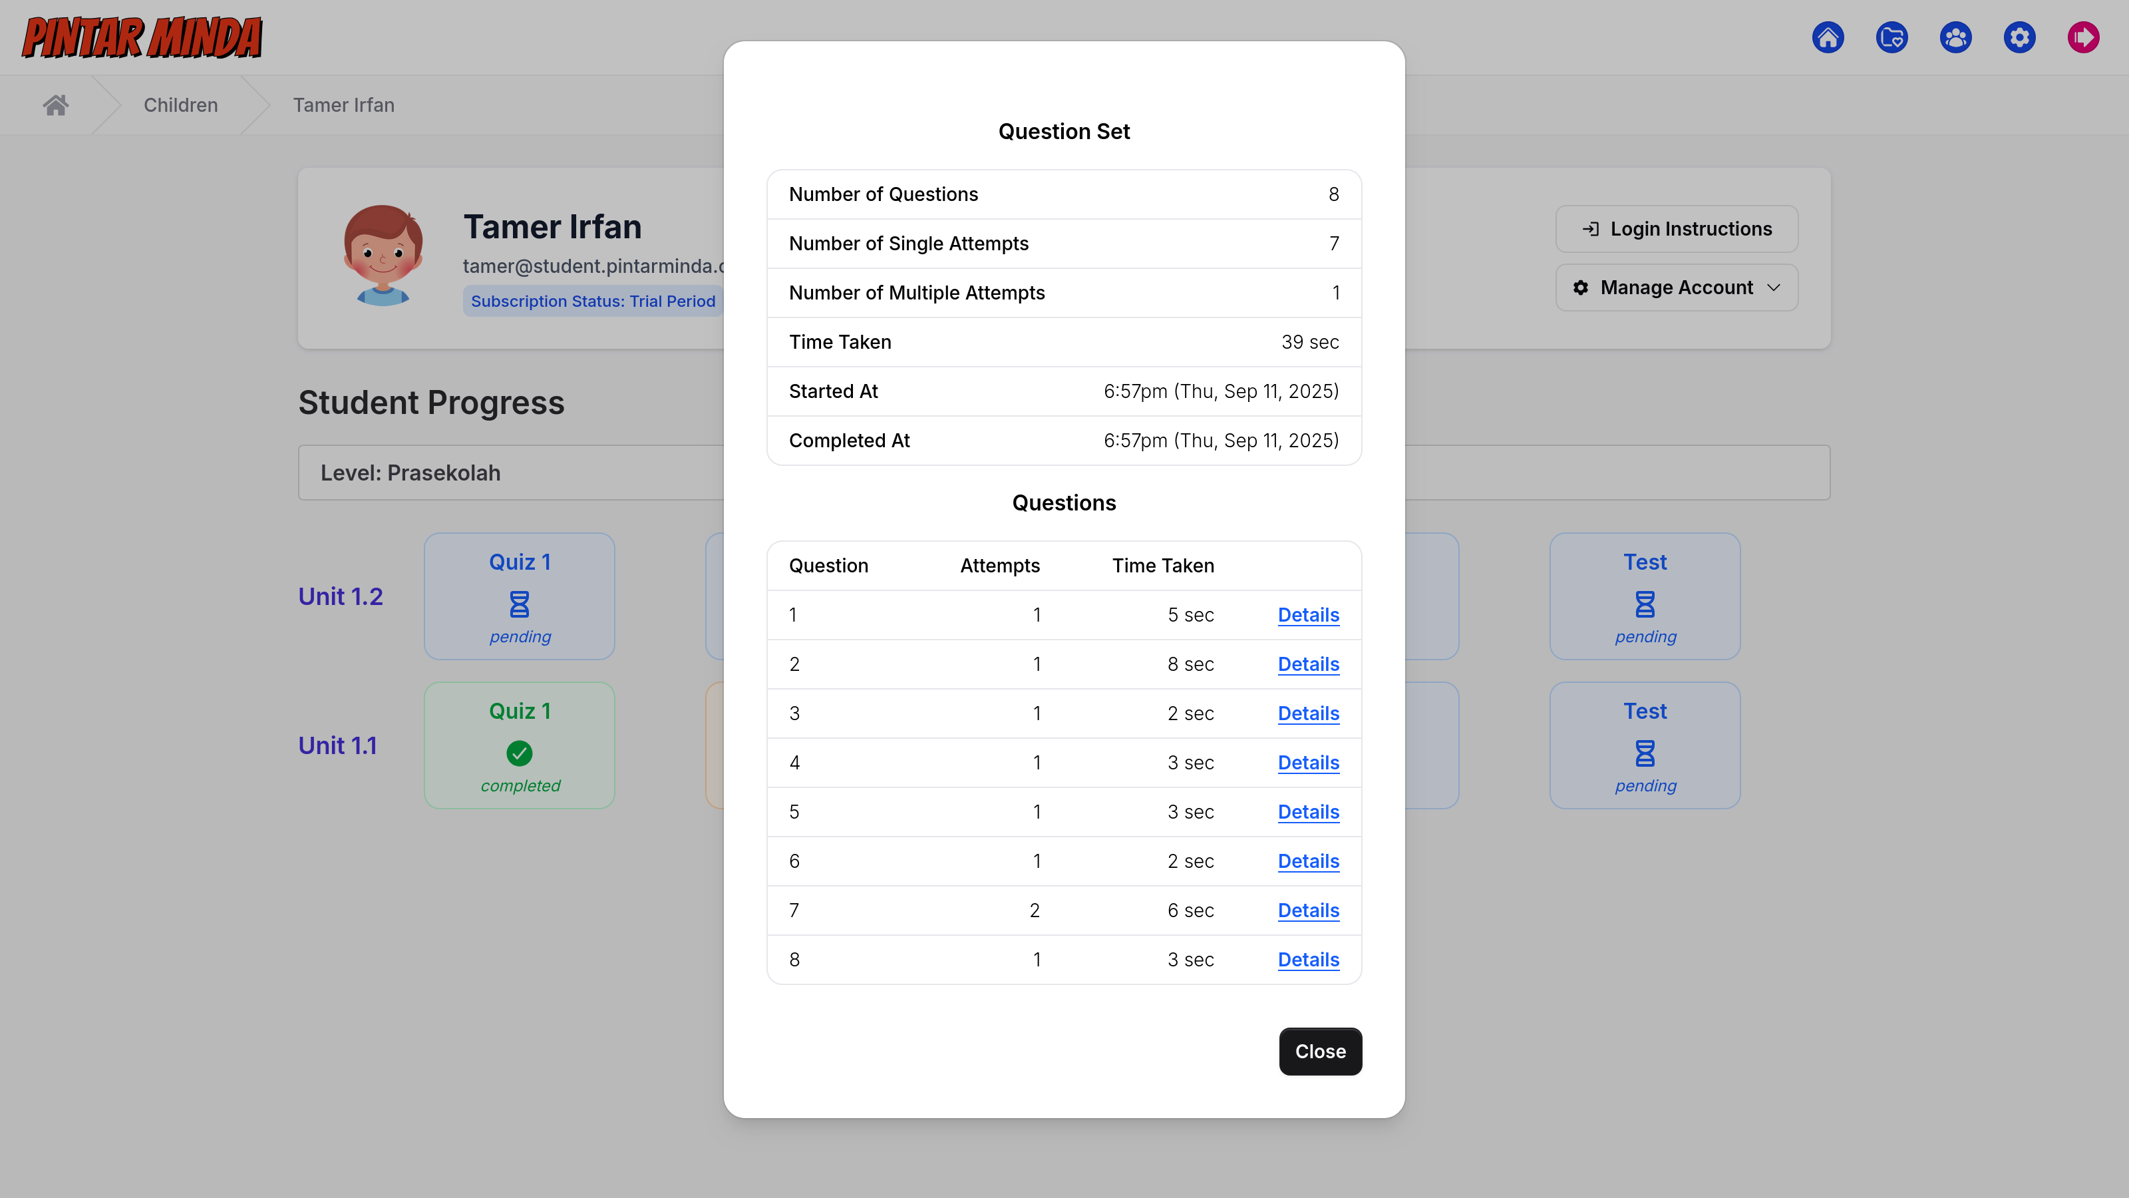This screenshot has width=2129, height=1198.
Task: Click the Questions section heading
Action: tap(1064, 502)
